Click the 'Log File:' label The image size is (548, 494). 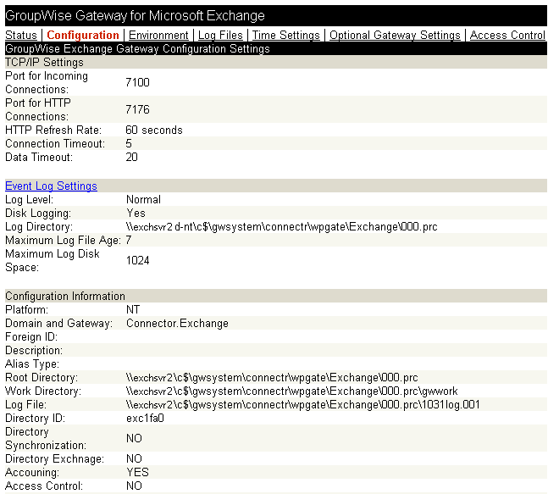[26, 405]
